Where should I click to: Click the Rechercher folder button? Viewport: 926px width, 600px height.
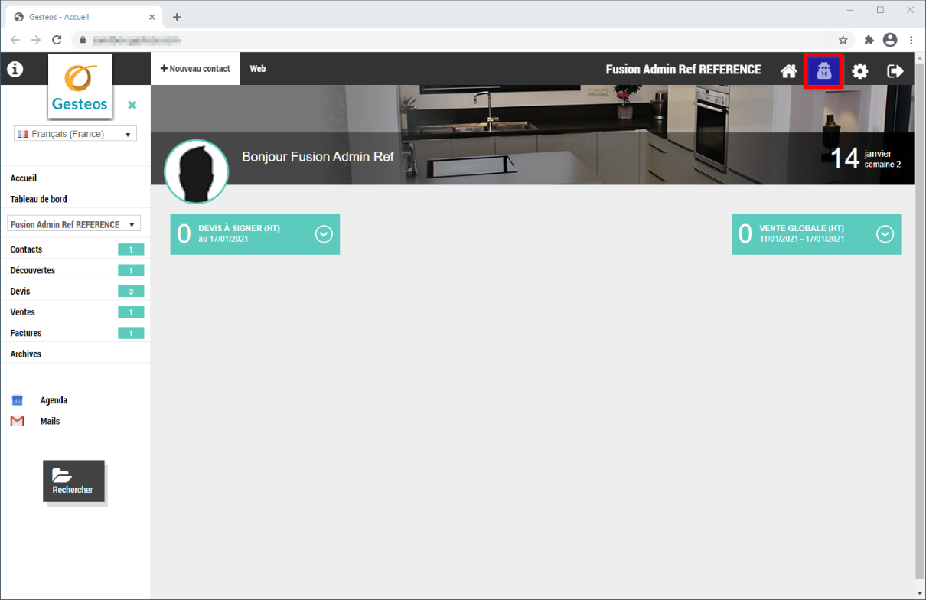click(73, 481)
